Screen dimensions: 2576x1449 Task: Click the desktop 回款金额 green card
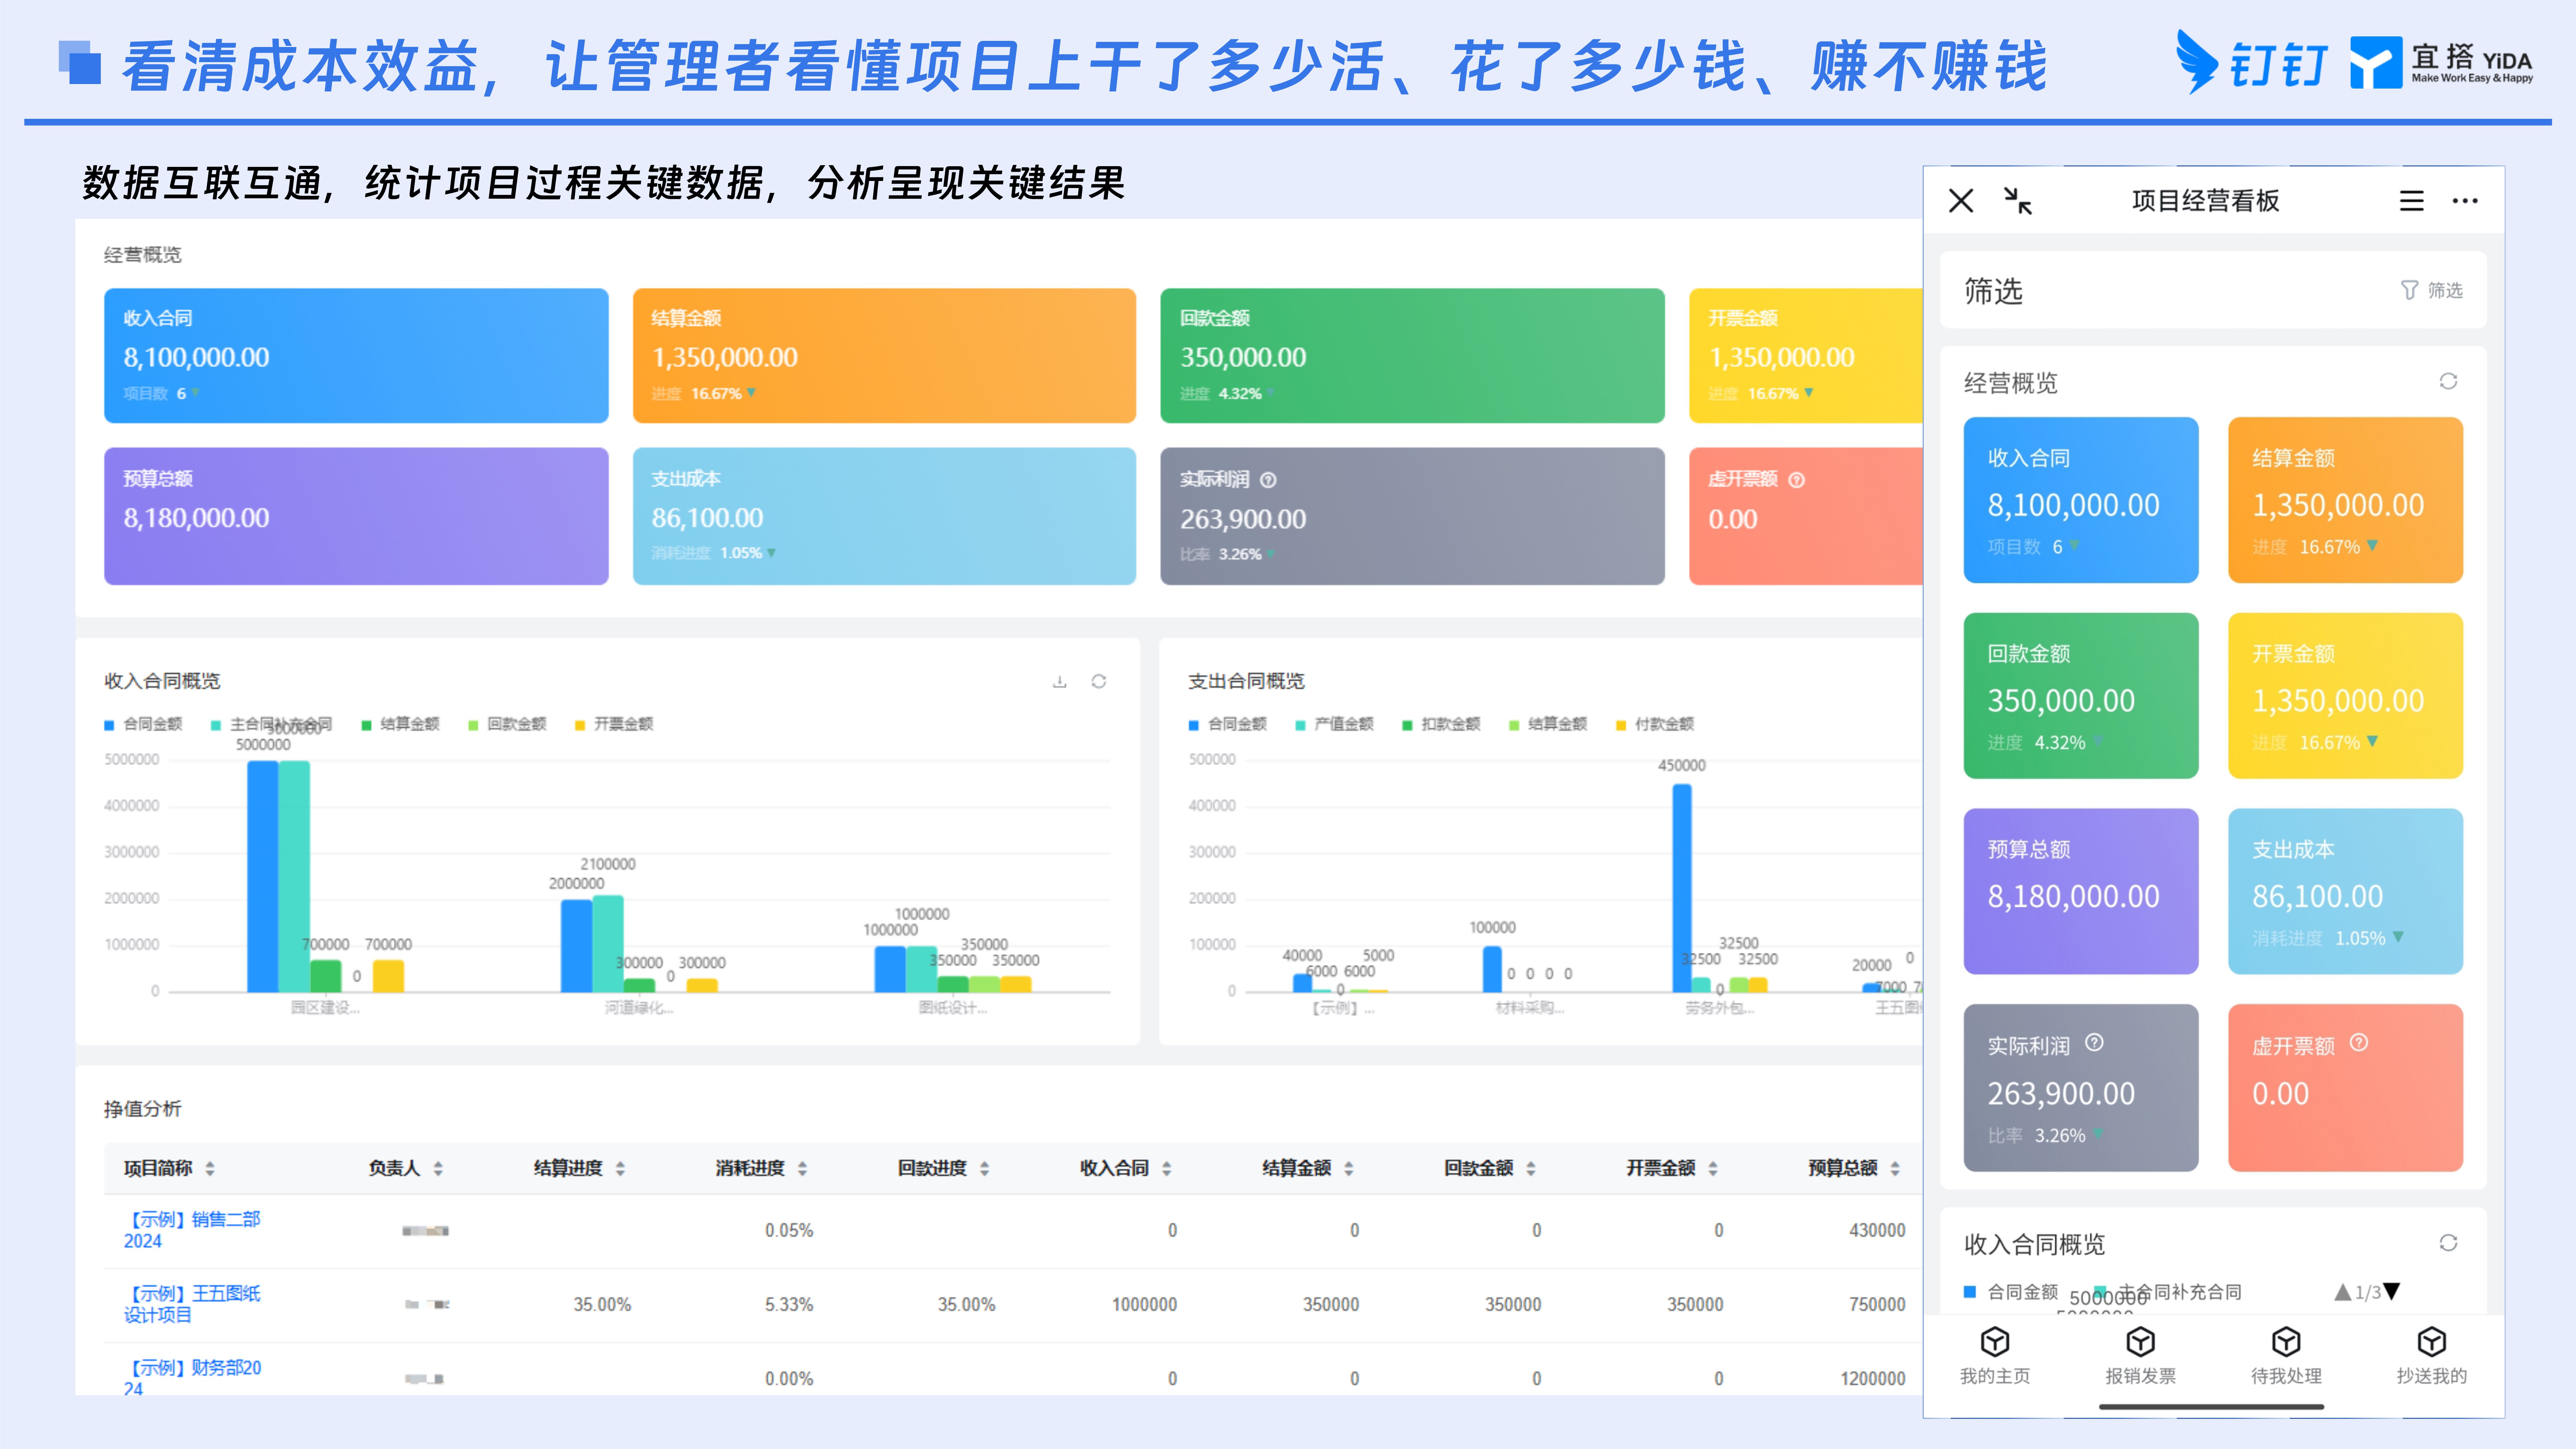pyautogui.click(x=1412, y=356)
